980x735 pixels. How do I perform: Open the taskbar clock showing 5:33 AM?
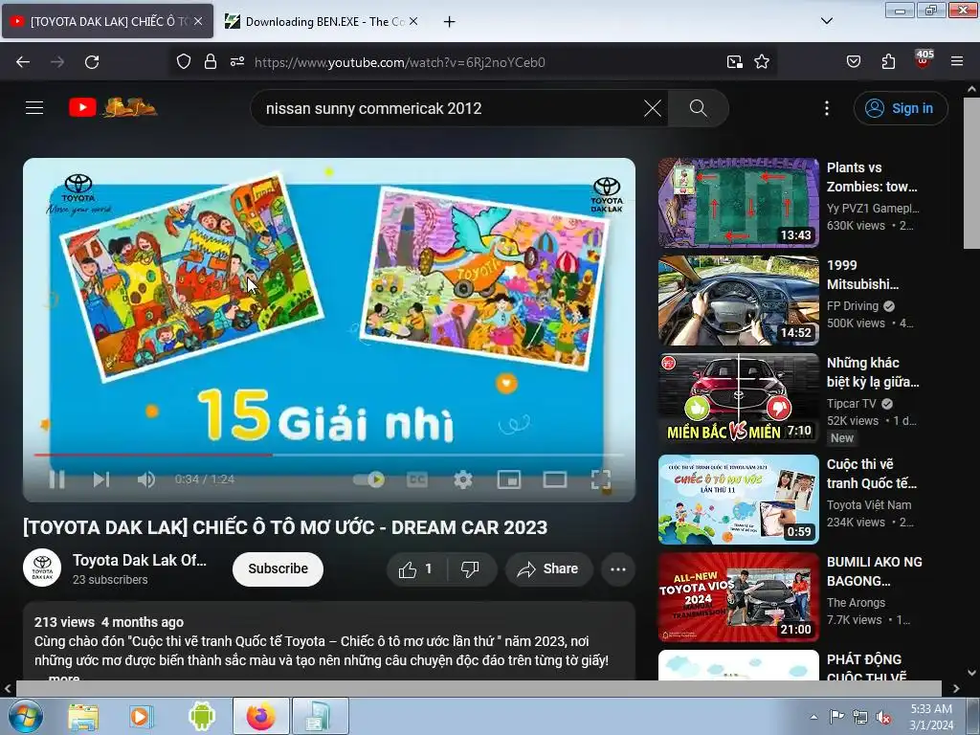pyautogui.click(x=931, y=717)
